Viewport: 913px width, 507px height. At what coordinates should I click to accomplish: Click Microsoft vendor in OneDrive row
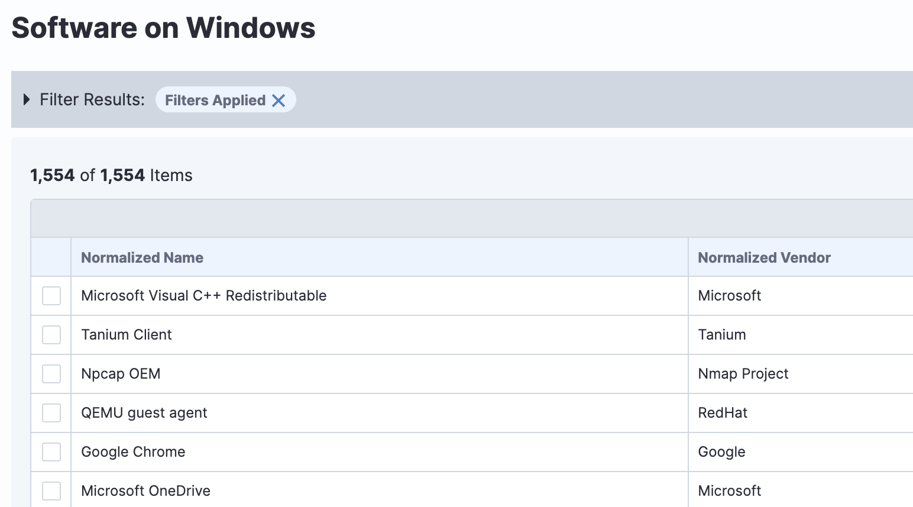point(729,491)
